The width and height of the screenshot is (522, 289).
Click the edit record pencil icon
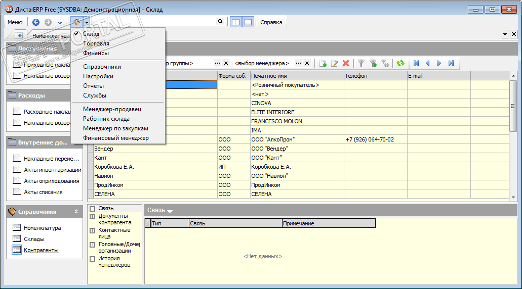[334, 63]
